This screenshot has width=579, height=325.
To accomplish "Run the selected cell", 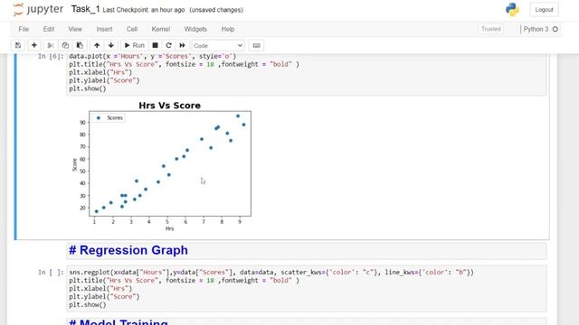I will [135, 45].
